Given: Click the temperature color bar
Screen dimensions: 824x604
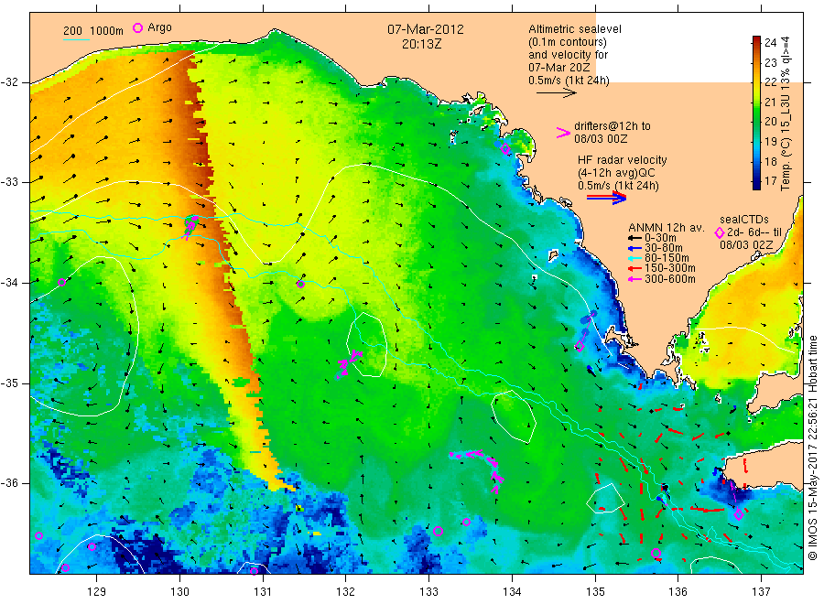Looking at the screenshot, I should [756, 113].
